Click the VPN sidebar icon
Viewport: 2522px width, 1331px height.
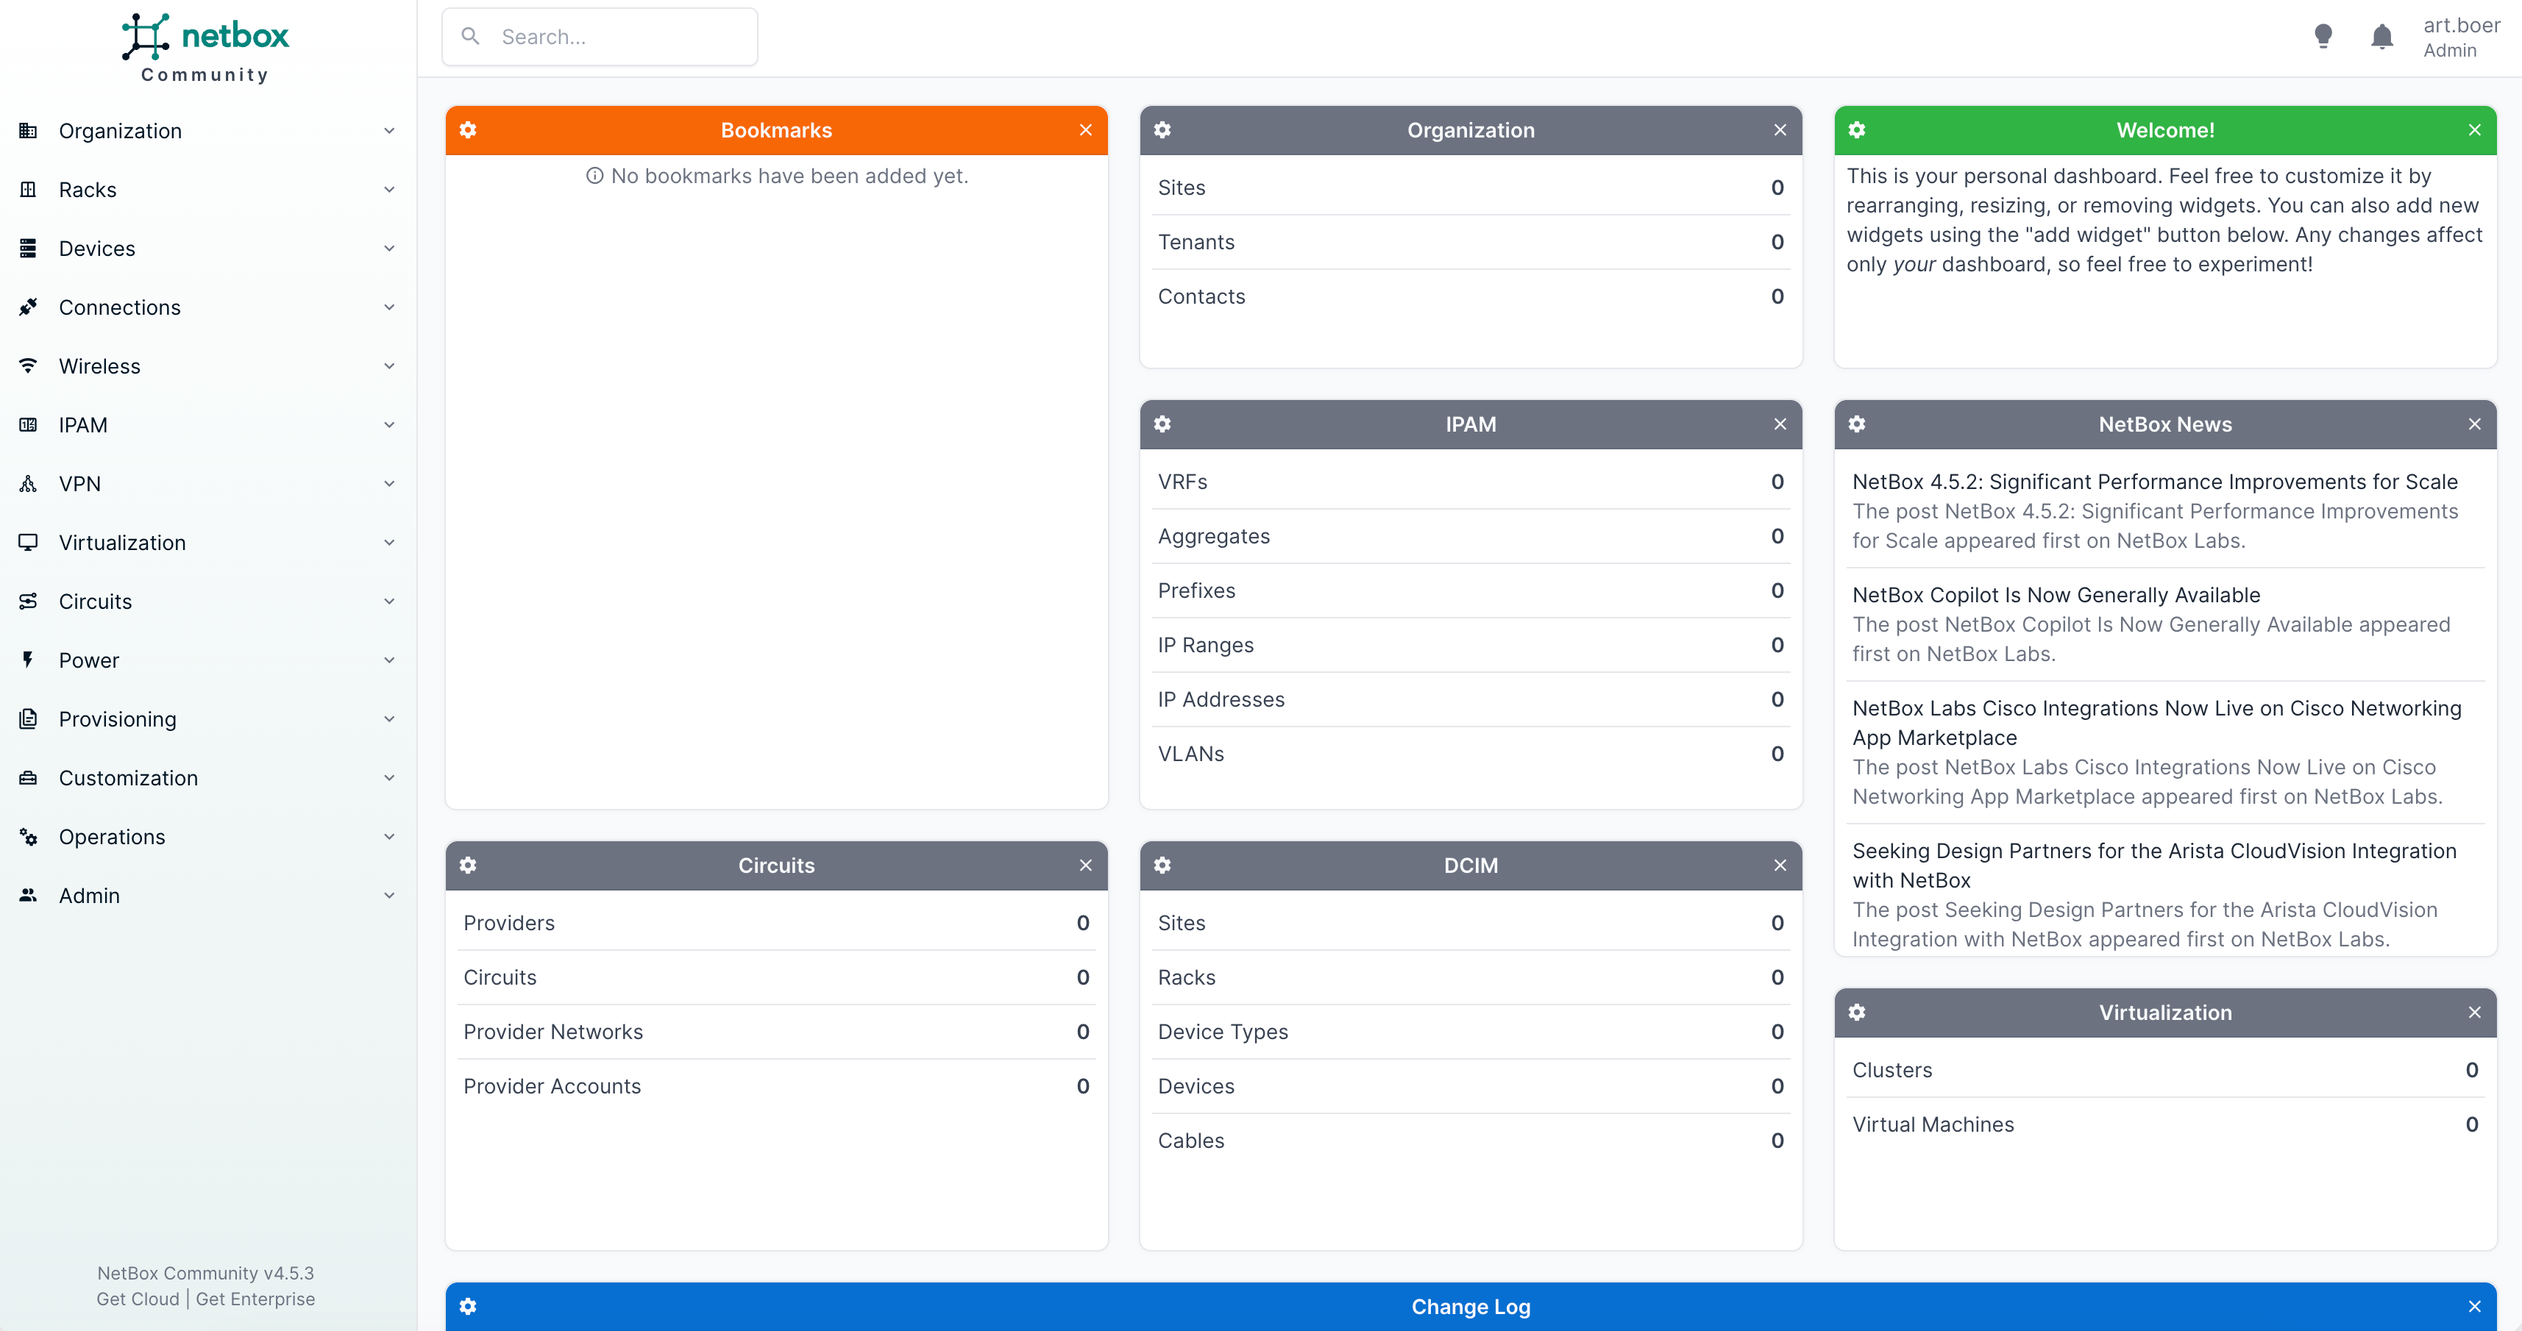[27, 483]
